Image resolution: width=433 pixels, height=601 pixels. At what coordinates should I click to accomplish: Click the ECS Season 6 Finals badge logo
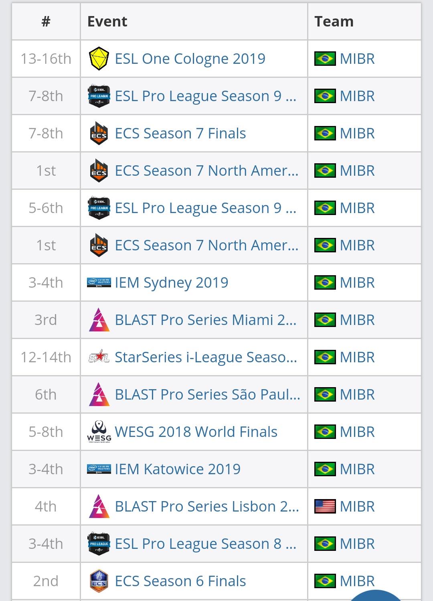99,581
